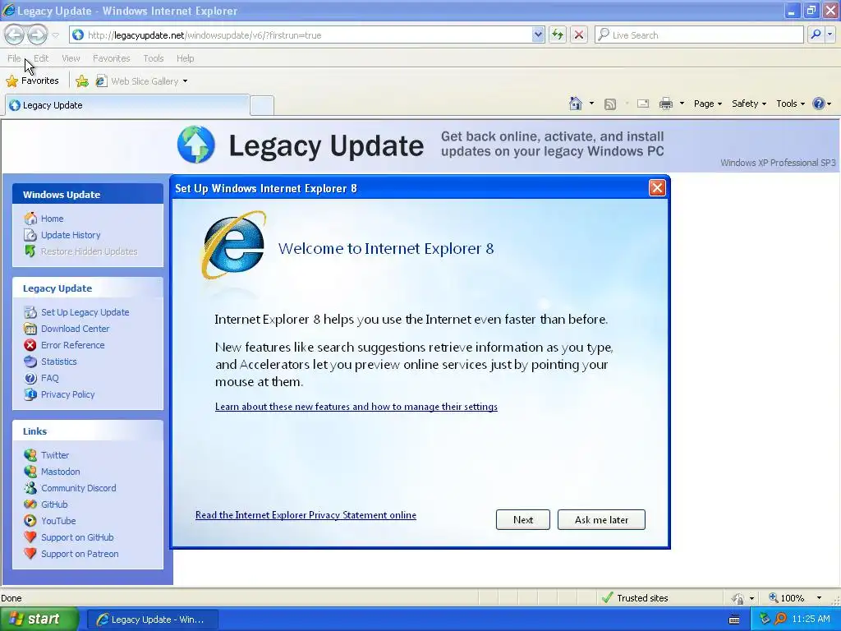Click the Restore Hidden Updates link
The image size is (841, 631).
(x=89, y=251)
